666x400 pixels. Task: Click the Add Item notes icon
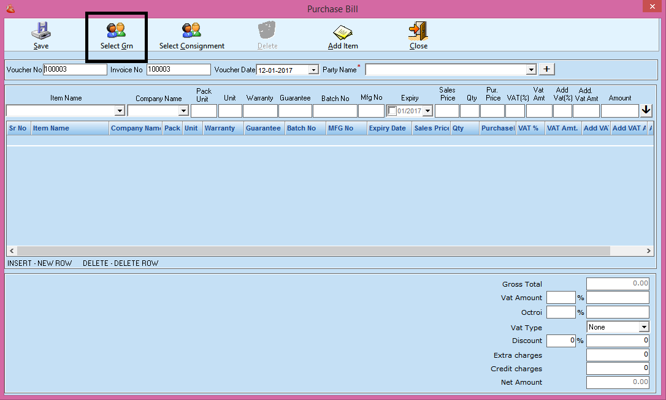pyautogui.click(x=342, y=31)
